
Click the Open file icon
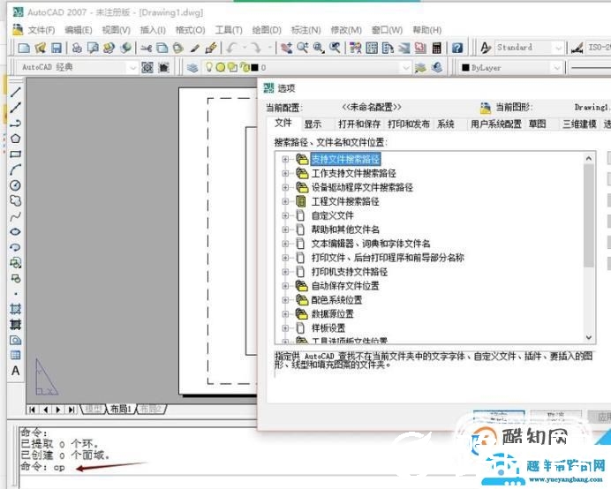coord(40,48)
